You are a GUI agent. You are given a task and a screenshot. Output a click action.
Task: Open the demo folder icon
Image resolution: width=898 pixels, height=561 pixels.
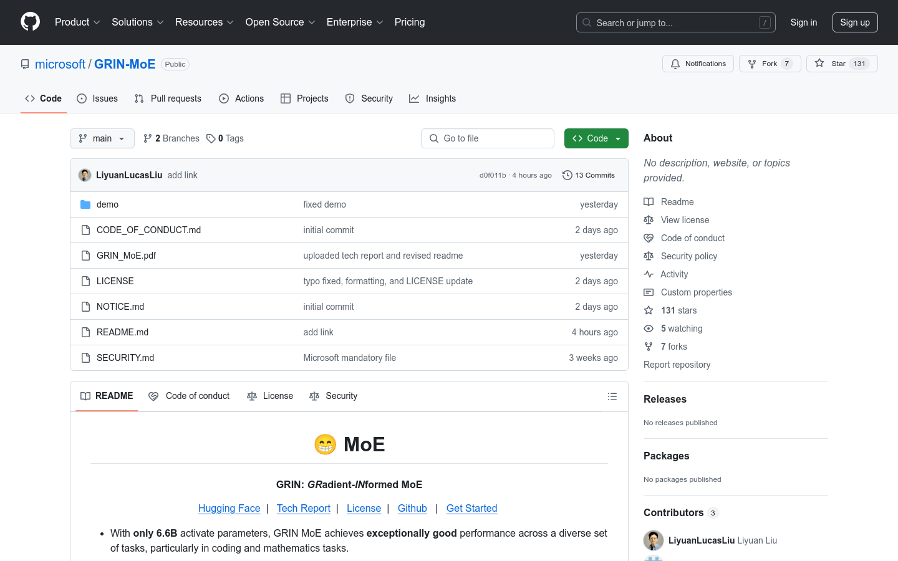pyautogui.click(x=85, y=204)
